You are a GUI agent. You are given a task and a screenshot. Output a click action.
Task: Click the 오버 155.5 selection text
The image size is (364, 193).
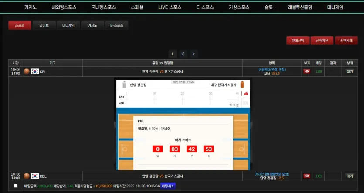(272, 74)
